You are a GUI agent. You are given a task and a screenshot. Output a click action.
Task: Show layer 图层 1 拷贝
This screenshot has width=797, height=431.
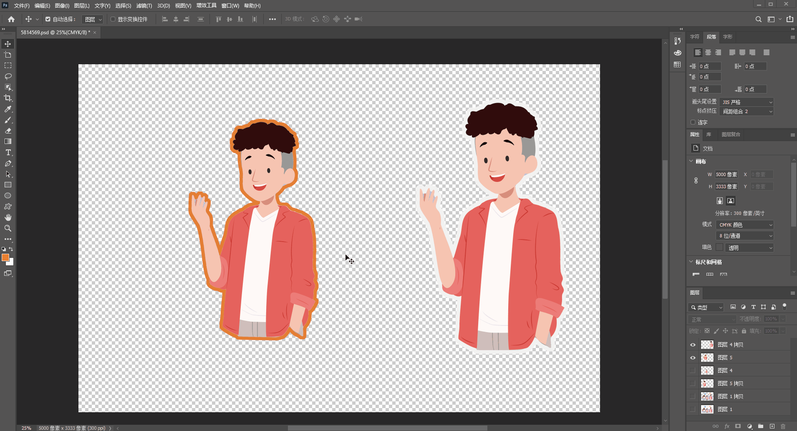693,396
